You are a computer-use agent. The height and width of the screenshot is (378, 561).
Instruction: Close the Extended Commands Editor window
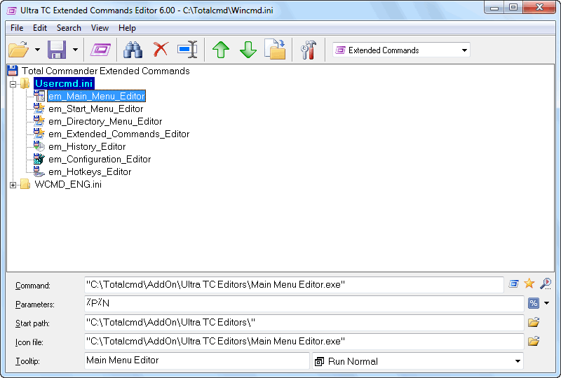(x=540, y=8)
